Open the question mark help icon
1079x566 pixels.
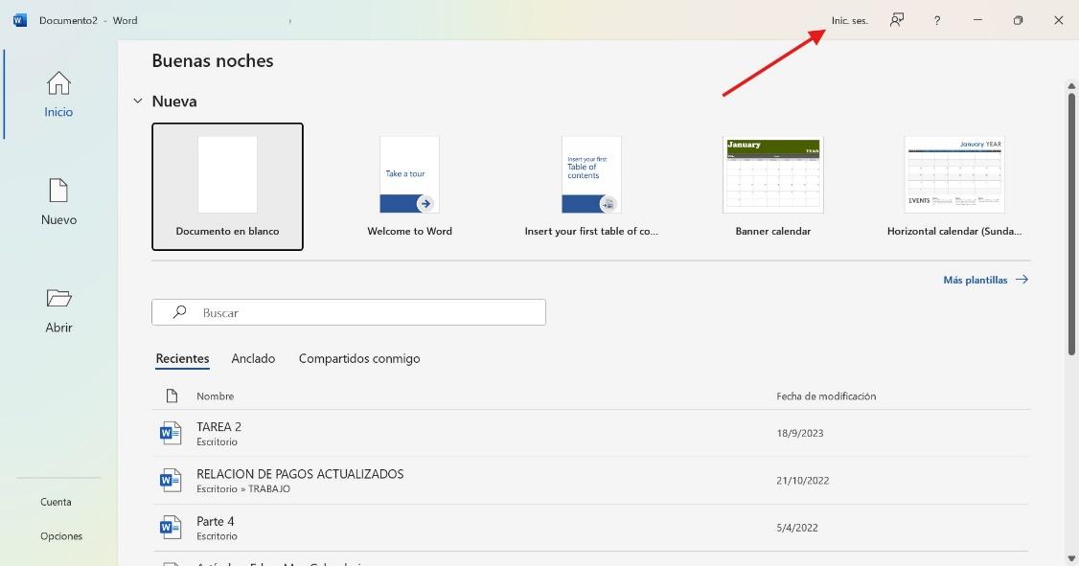936,21
